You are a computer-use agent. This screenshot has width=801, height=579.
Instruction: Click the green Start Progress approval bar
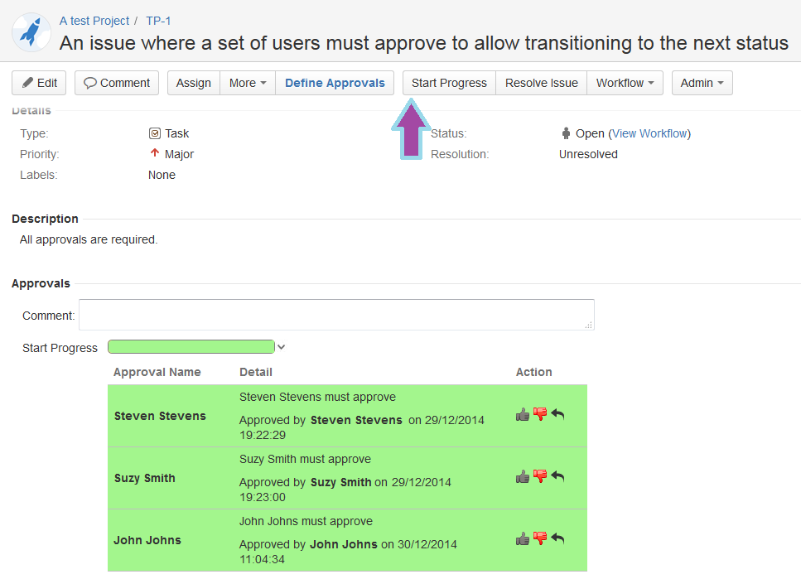[191, 347]
